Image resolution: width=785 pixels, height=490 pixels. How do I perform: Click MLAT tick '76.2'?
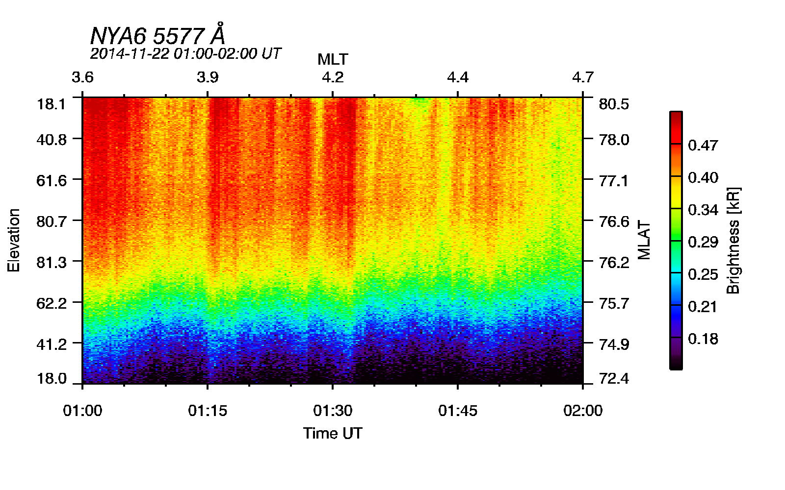click(x=614, y=263)
